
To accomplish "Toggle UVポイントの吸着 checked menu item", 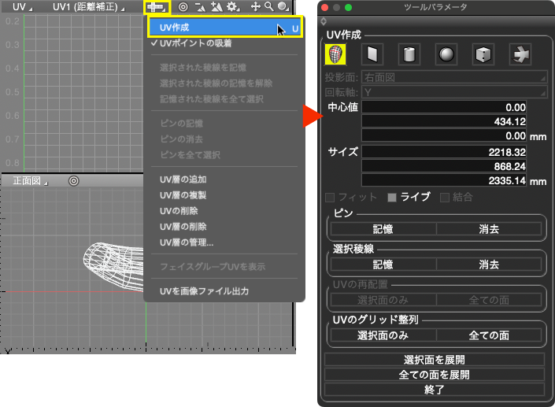I will pos(195,43).
